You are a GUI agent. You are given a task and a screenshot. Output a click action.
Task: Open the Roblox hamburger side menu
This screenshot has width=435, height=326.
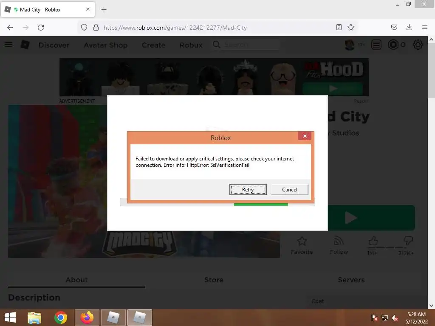click(x=8, y=45)
